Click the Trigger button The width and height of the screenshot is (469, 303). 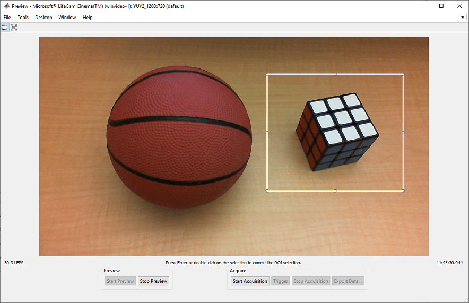(281, 281)
